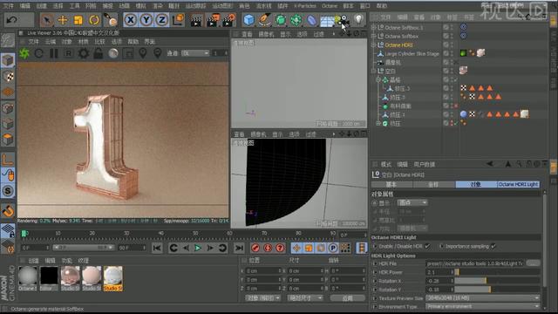Expand the bottom 挤压 tree node
This screenshot has width=558, height=314.
pos(378,123)
